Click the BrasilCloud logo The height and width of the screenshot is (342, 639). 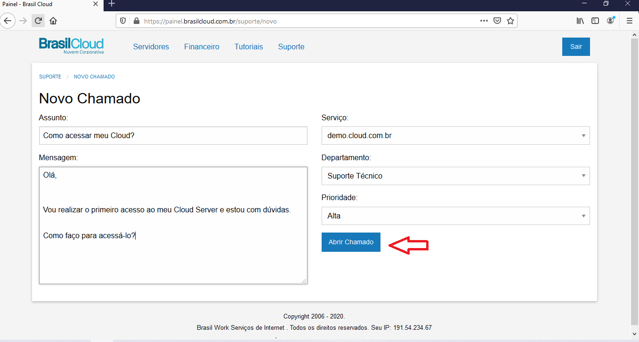pyautogui.click(x=71, y=46)
